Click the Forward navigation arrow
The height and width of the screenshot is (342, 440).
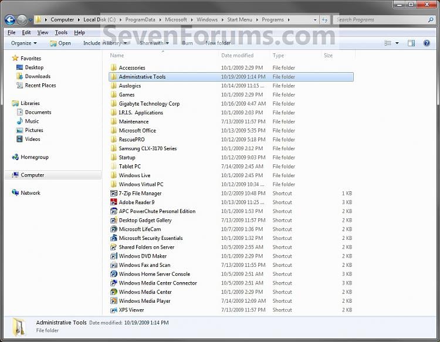[x=22, y=19]
